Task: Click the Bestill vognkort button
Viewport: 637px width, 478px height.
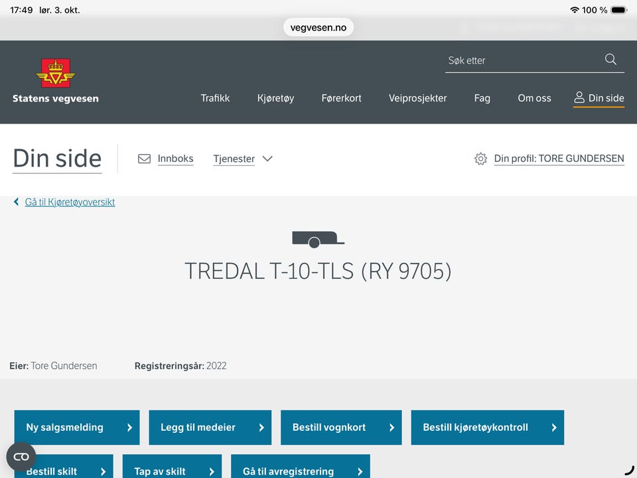Action: [341, 427]
